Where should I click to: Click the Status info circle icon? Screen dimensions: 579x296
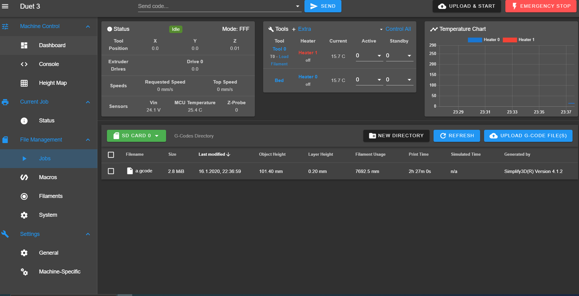24,121
